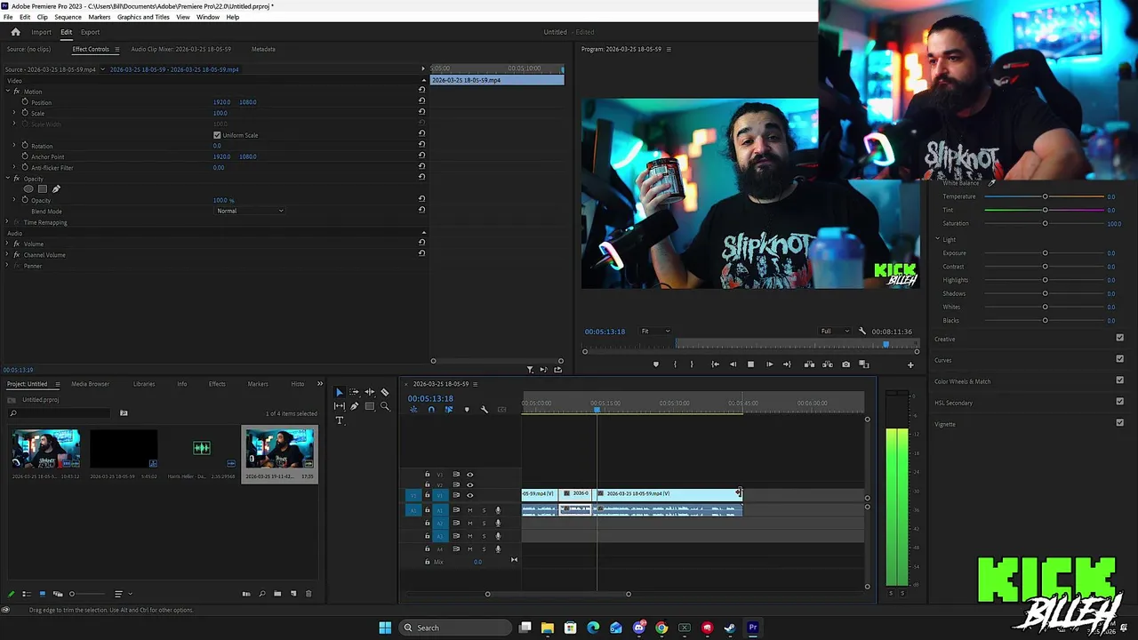Collapse the Light section in Lumetri
The height and width of the screenshot is (640, 1138).
click(937, 239)
